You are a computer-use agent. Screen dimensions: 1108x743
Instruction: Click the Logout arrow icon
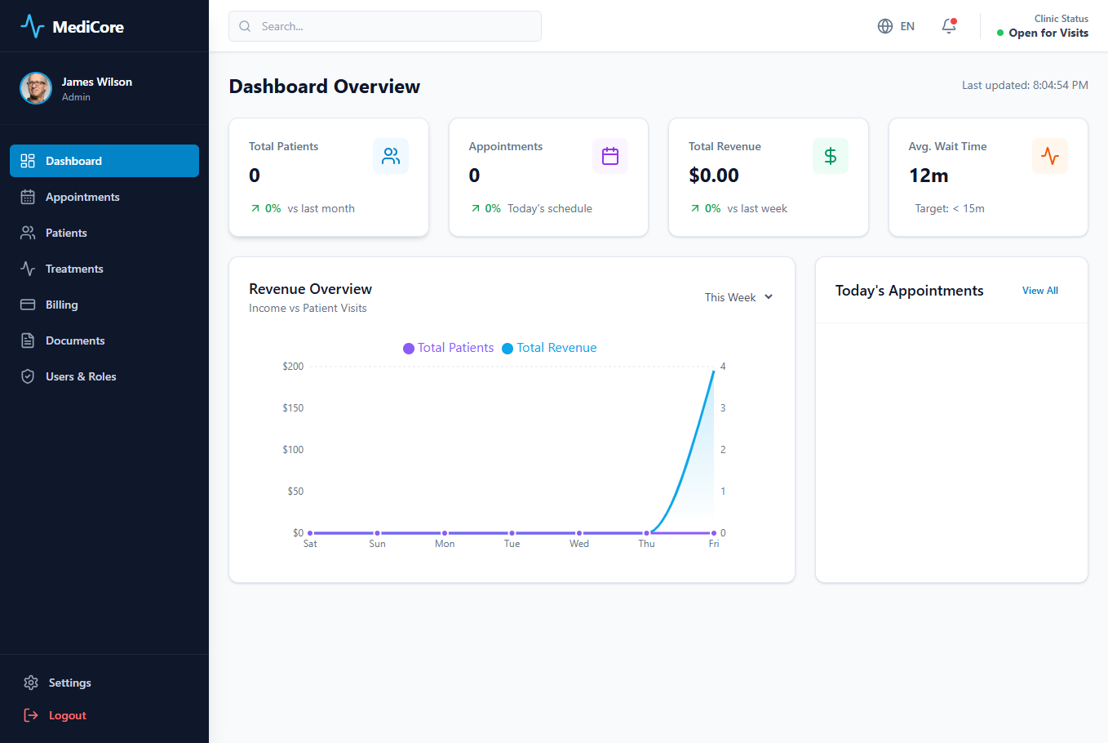pos(31,715)
